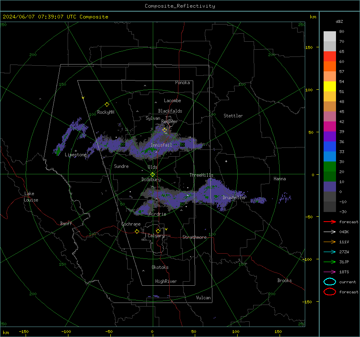The width and height of the screenshot is (360, 337).
Task: Click the Banff town label
Action: (66, 223)
